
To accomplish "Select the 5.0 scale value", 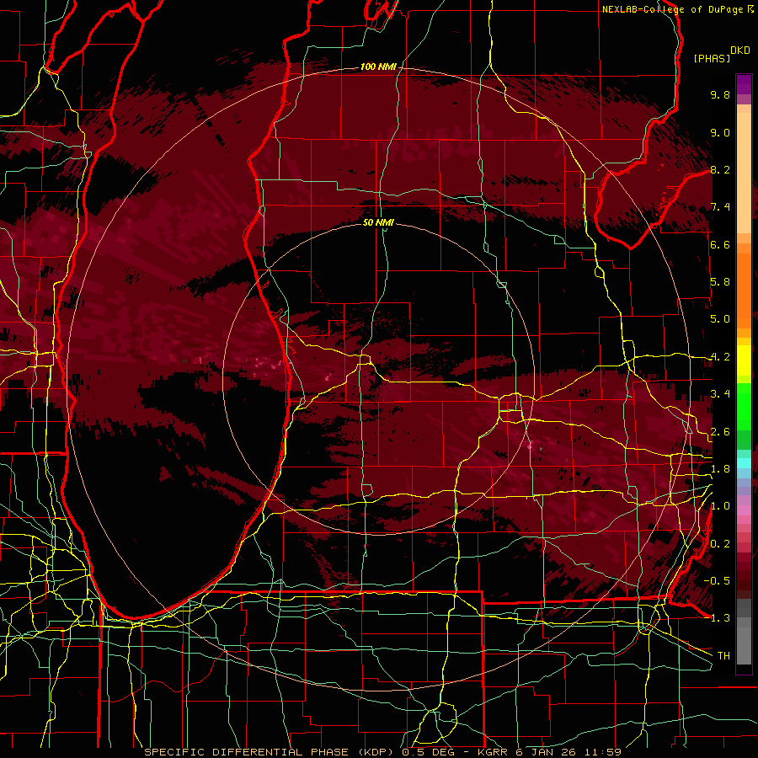I will [x=720, y=319].
